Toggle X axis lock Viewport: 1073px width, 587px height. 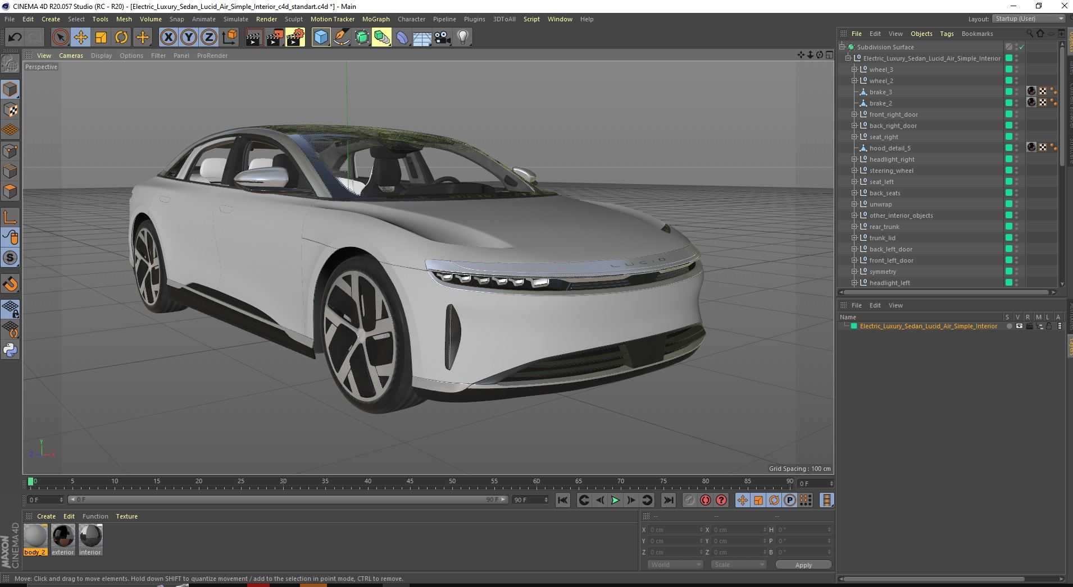168,38
